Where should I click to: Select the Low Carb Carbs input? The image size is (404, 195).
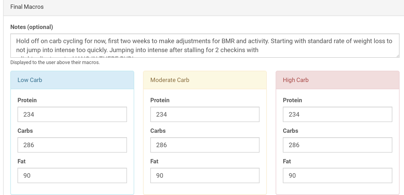72,145
